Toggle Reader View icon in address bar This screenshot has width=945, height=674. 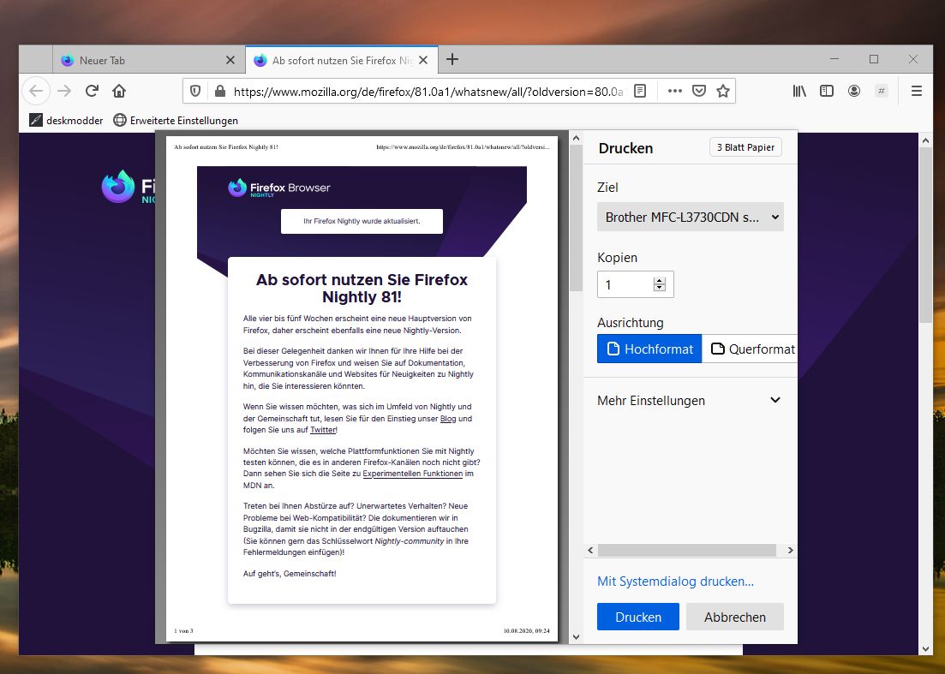pos(640,91)
